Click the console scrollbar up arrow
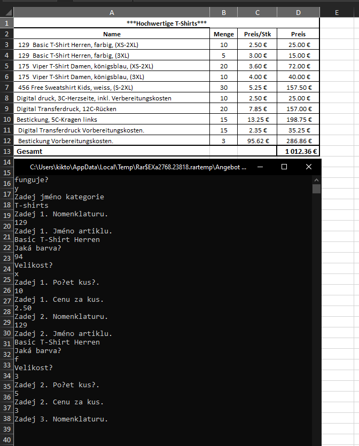This screenshot has height=446, width=359. (316, 180)
